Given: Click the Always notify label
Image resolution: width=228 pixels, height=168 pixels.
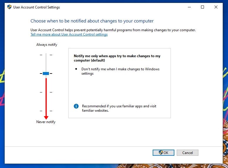Looking at the screenshot, I should pyautogui.click(x=47, y=45).
